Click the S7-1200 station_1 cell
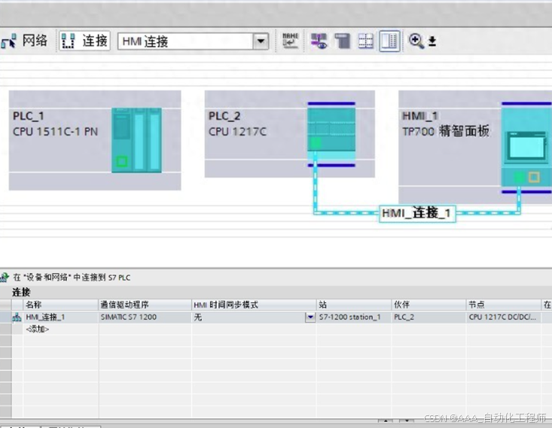Screen dimensions: 552x428 (354, 317)
